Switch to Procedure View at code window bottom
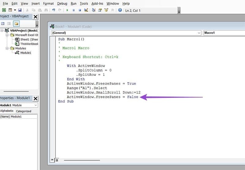Image resolution: width=245 pixels, height=170 pixels. click(52, 160)
